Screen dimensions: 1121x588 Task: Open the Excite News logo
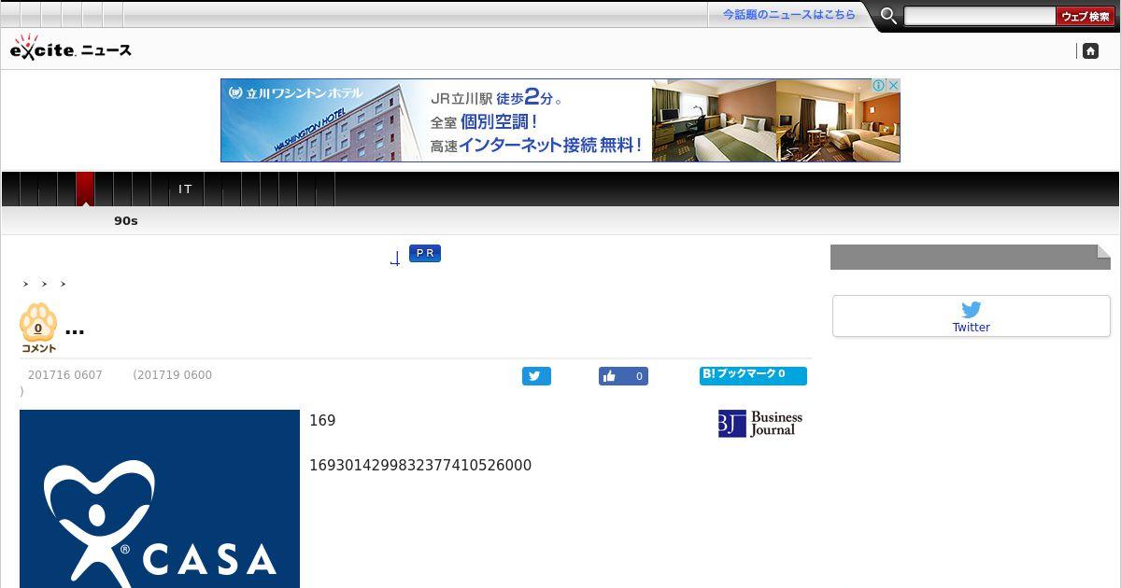(71, 49)
